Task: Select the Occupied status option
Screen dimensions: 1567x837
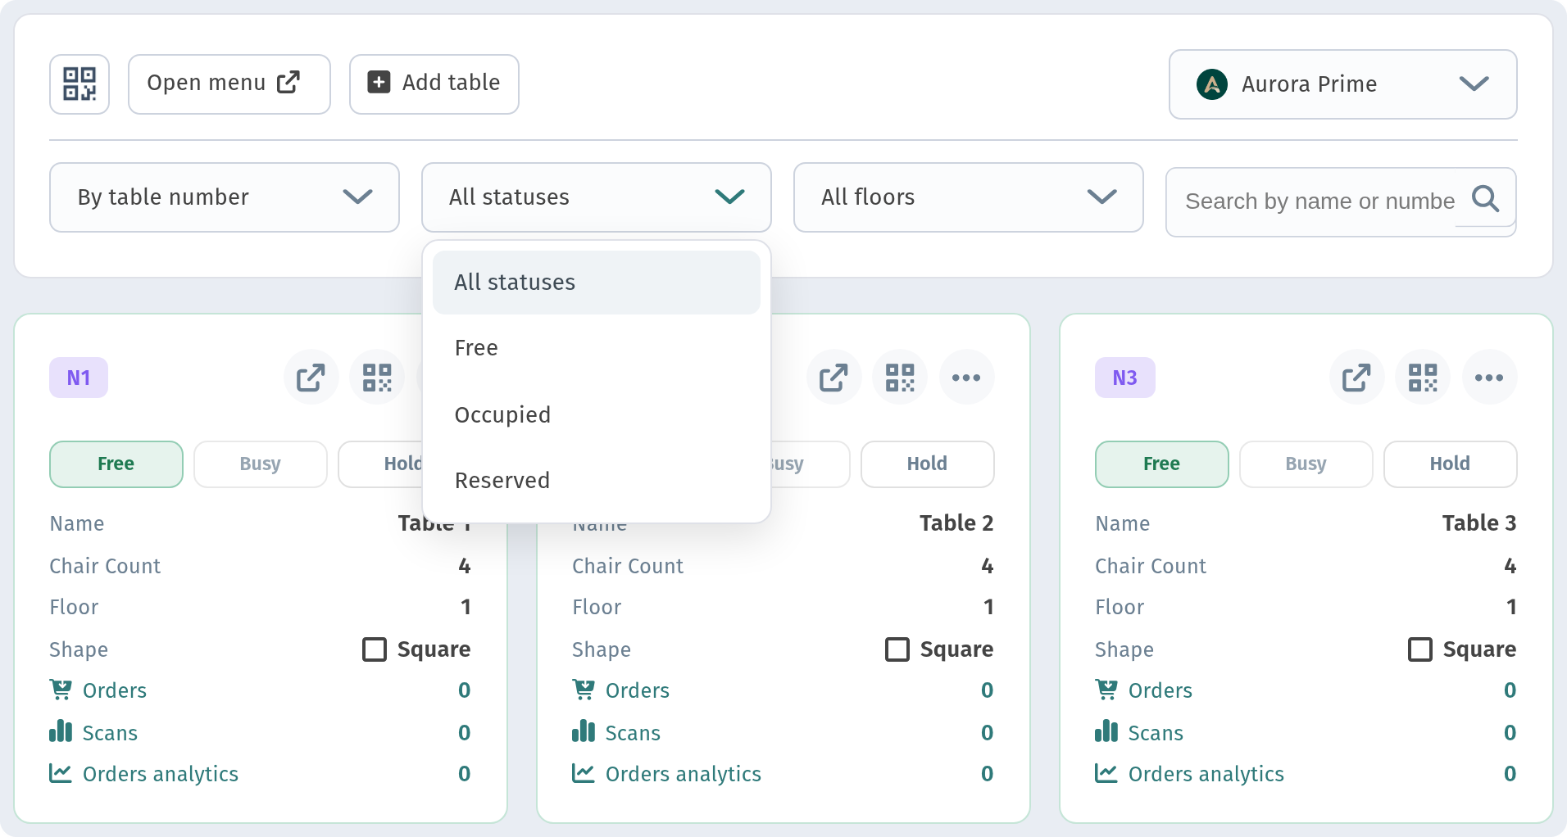Action: click(x=597, y=415)
